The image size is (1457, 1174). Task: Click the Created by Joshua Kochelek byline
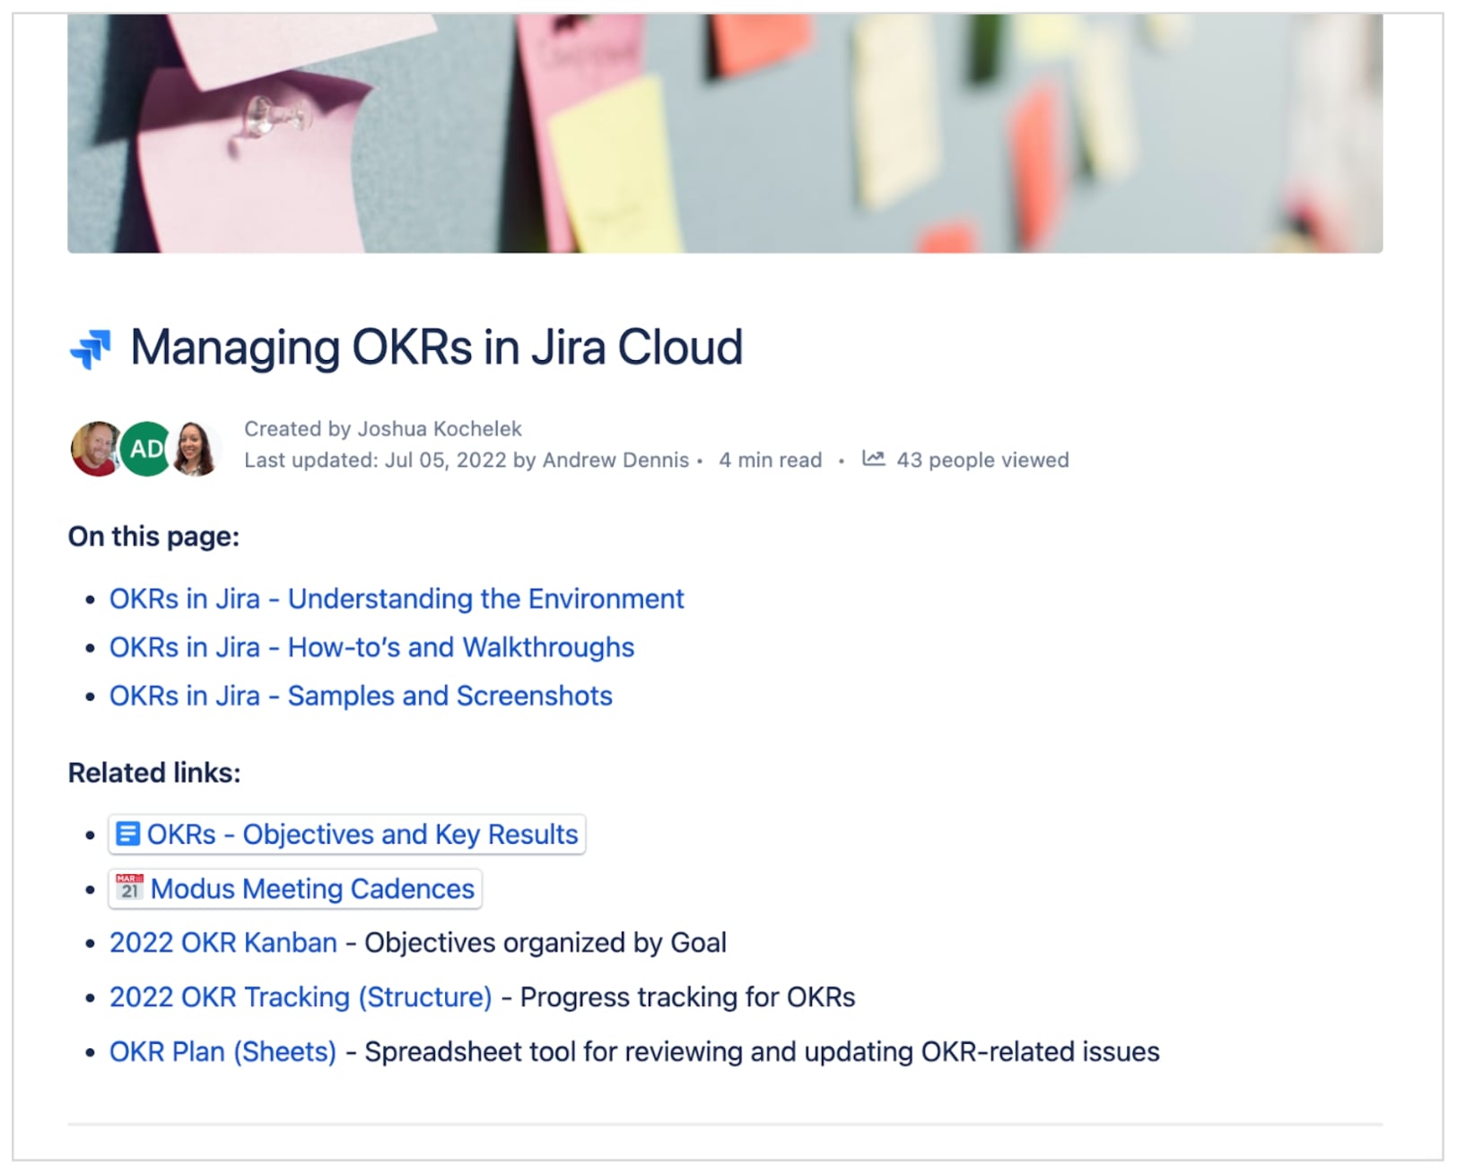[x=383, y=429]
